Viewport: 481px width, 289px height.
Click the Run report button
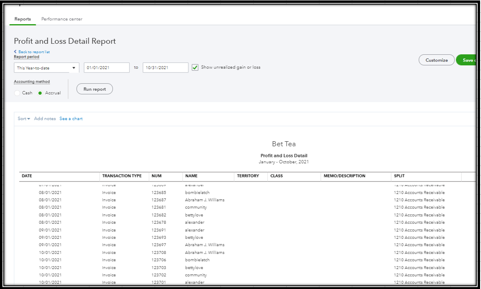coord(94,89)
